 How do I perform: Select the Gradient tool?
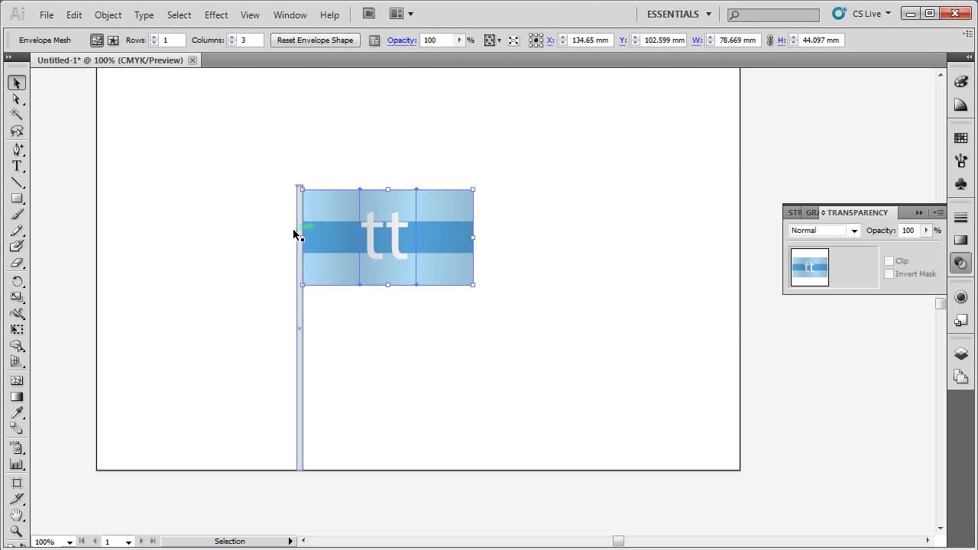click(17, 396)
